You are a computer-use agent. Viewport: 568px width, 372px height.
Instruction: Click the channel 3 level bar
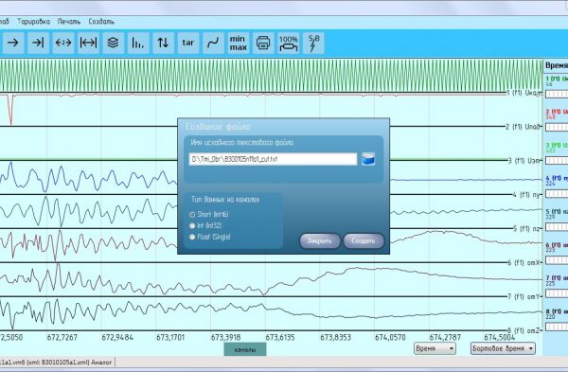[x=557, y=161]
